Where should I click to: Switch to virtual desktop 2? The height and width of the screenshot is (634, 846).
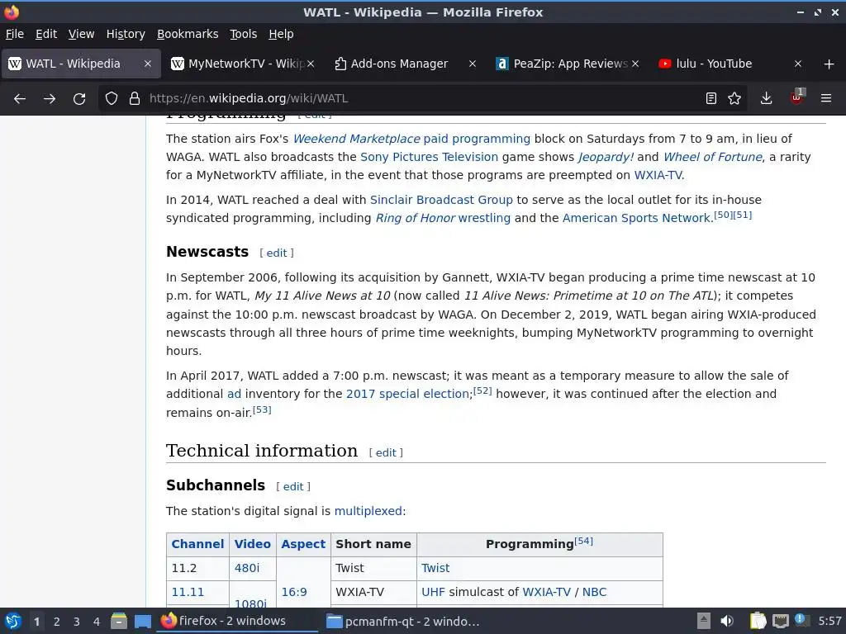tap(57, 622)
